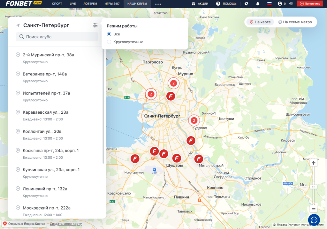Open the user account icon
The image size is (327, 229).
point(280,4)
